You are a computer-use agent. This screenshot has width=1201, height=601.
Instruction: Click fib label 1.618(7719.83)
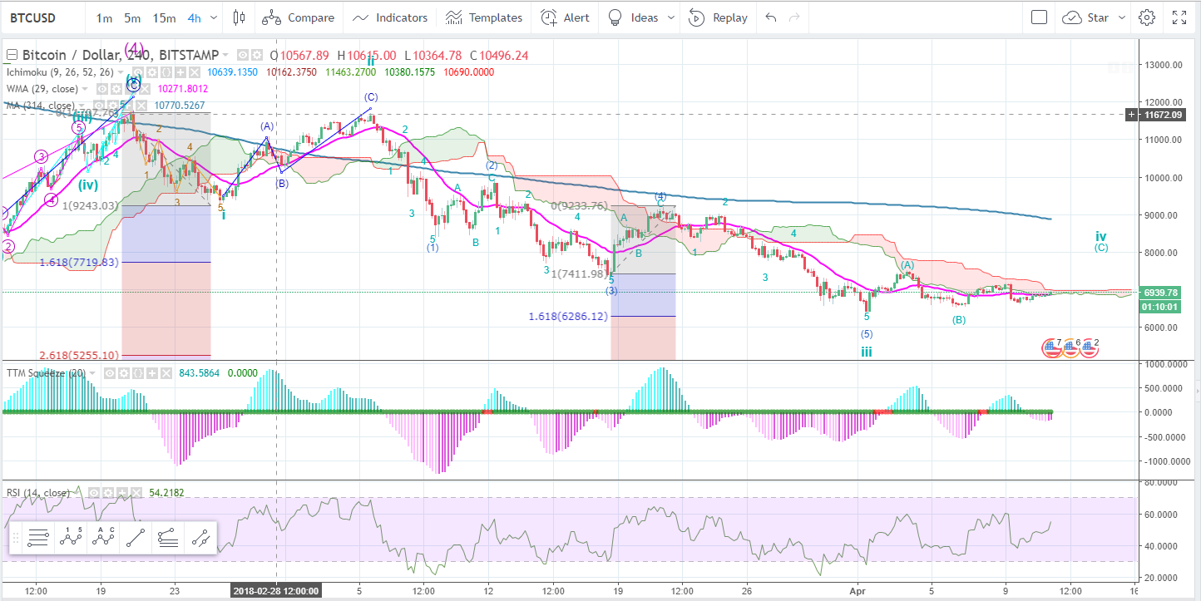[78, 262]
